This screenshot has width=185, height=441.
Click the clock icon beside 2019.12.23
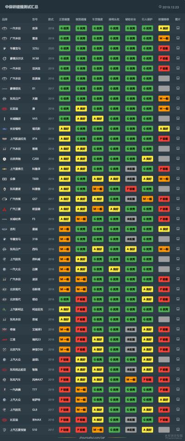pos(160,6)
